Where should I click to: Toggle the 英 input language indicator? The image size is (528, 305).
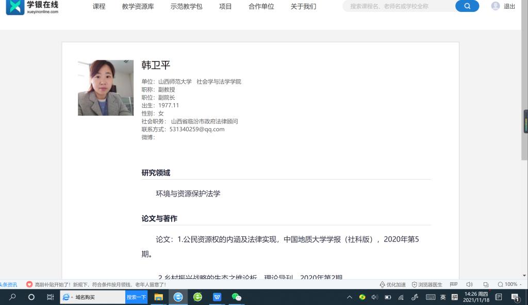(x=443, y=297)
